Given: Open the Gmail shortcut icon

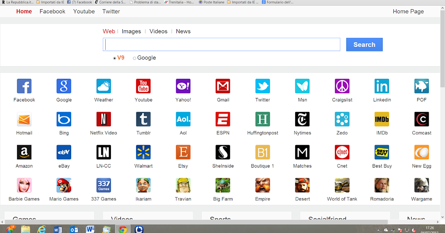Looking at the screenshot, I should pos(223,86).
